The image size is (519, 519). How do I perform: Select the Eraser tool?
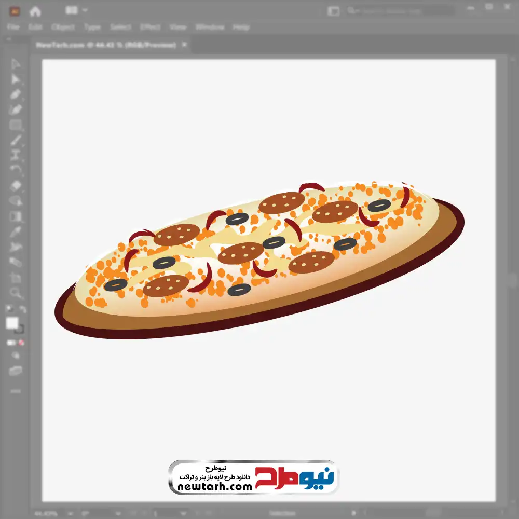16,185
